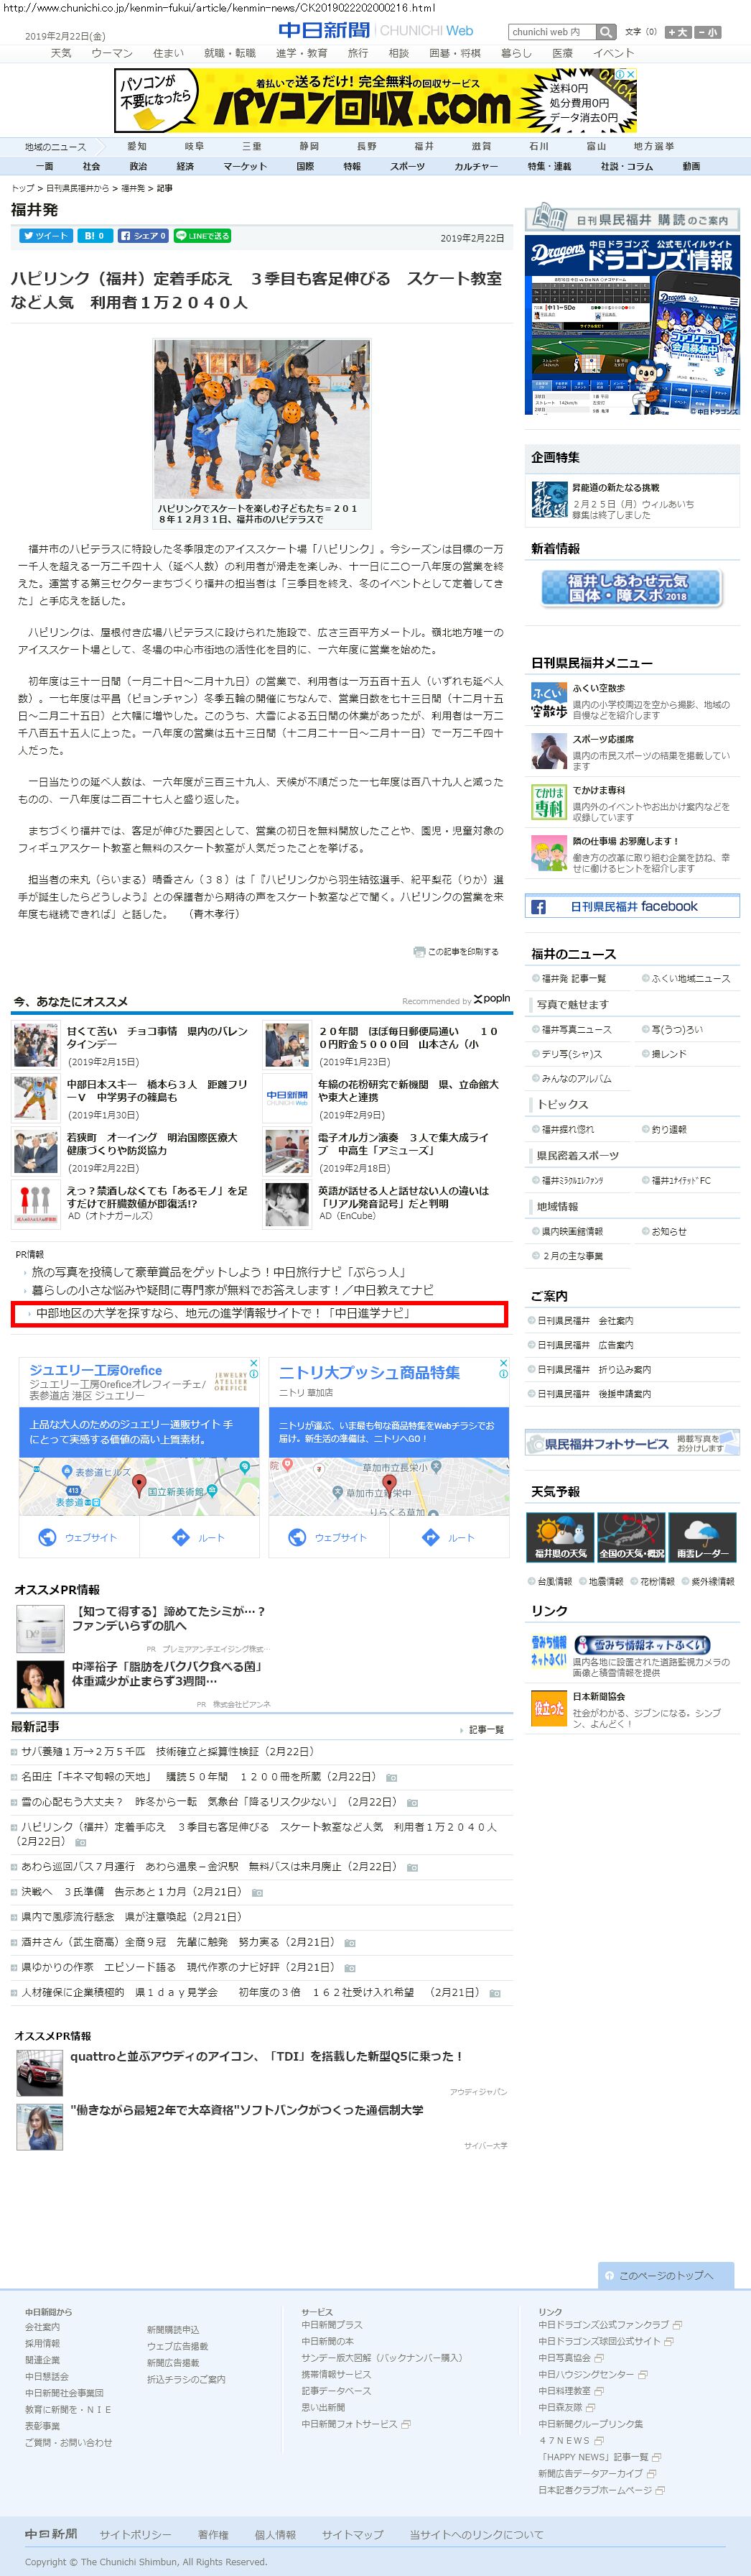The width and height of the screenshot is (751, 2576).
Task: Click the Twitter ツイート share button
Action: [x=45, y=236]
